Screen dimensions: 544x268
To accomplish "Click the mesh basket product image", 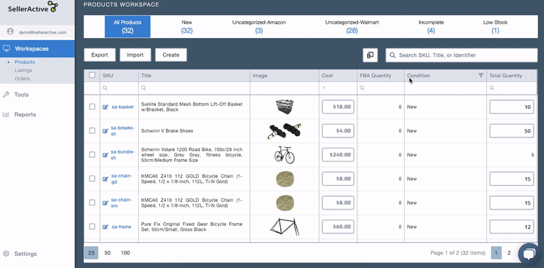I will [284, 107].
